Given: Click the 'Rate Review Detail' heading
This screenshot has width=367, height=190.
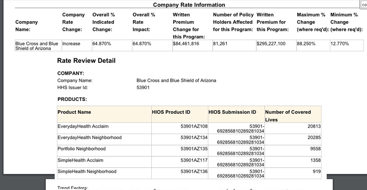Looking at the screenshot, I should 86,61.
